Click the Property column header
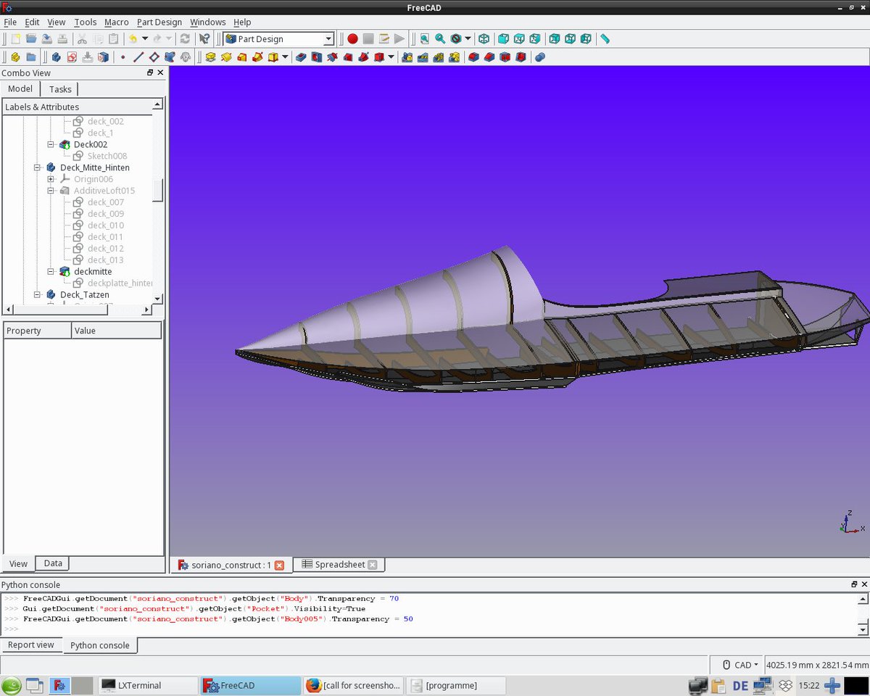 38,331
